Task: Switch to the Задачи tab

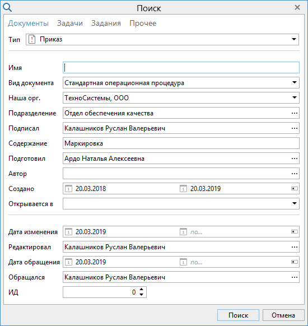Action: (70, 23)
